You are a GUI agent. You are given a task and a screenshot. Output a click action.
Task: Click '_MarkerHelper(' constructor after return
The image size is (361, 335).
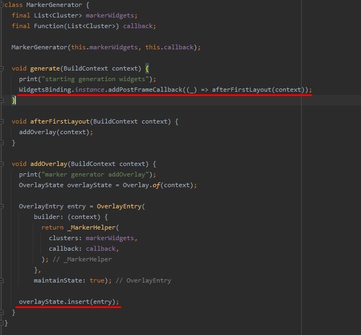(93, 227)
